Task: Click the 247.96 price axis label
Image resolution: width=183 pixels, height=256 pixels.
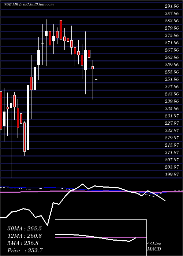Action: (x=172, y=87)
